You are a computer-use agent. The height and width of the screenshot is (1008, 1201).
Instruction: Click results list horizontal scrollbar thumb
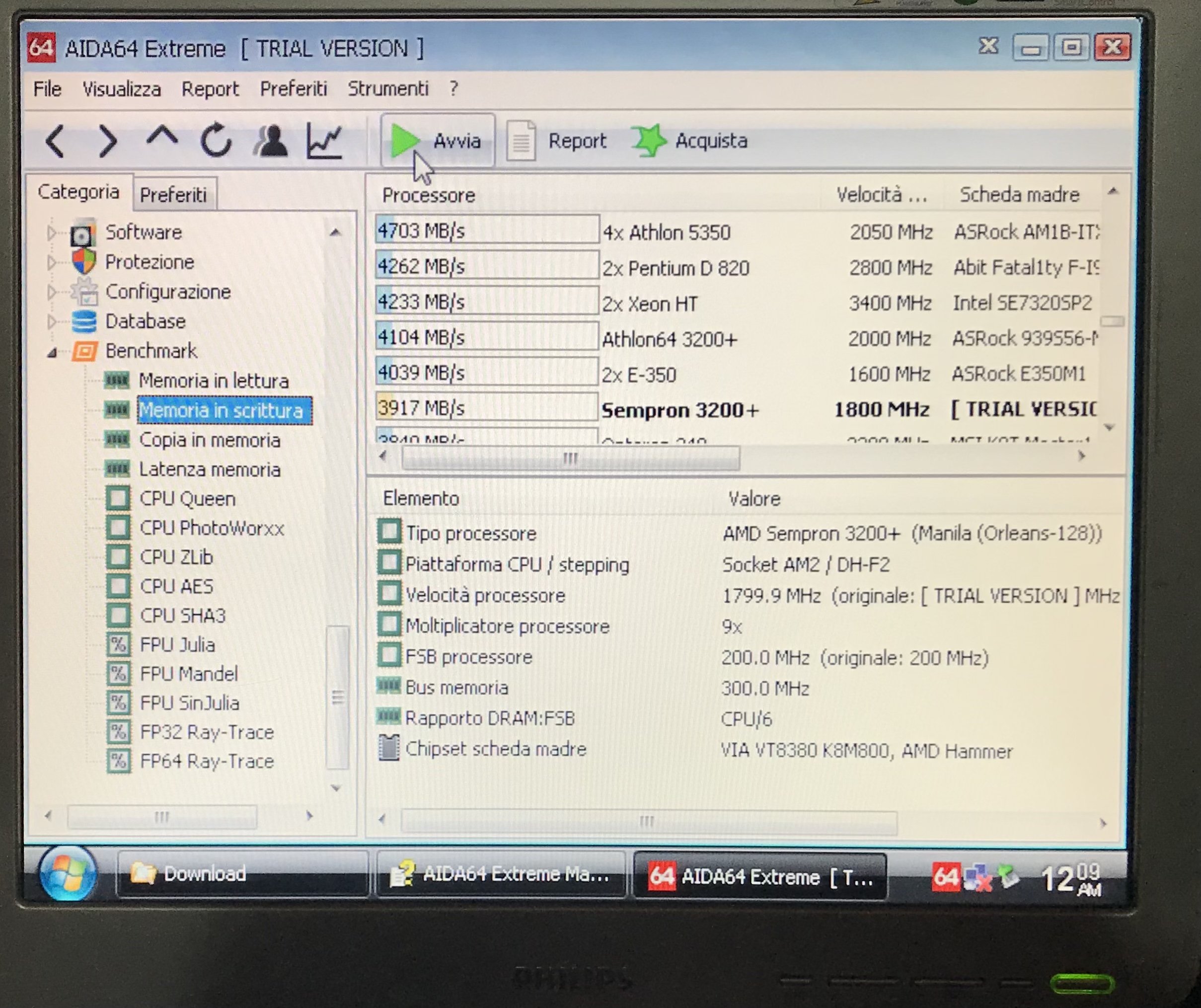570,458
